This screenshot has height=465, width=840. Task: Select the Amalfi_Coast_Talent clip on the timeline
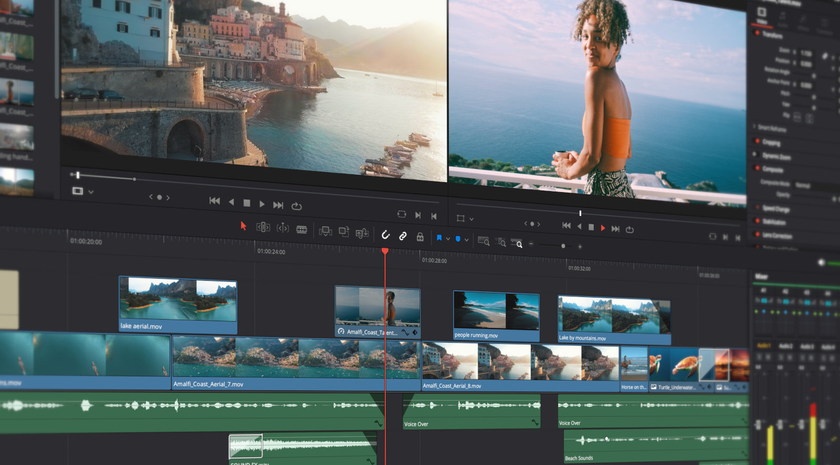point(377,312)
